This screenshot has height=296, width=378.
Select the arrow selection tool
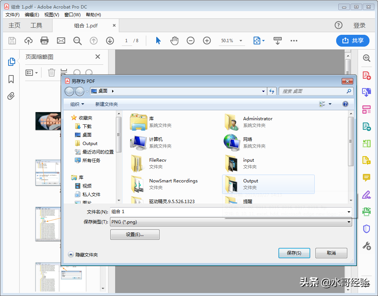pos(158,41)
